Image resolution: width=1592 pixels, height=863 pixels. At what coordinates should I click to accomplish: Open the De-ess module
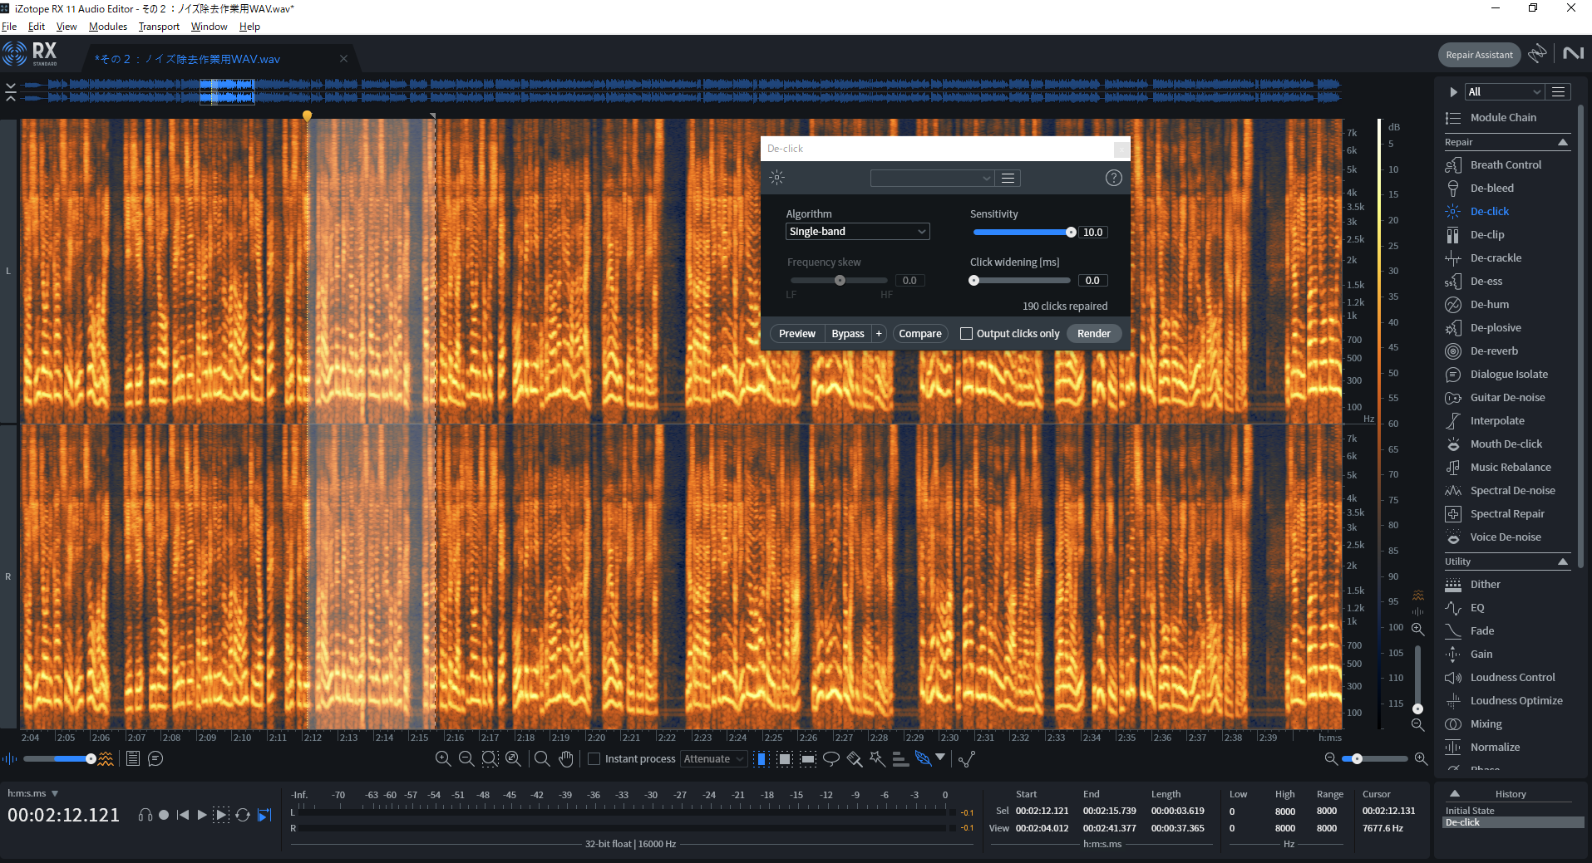click(1486, 281)
